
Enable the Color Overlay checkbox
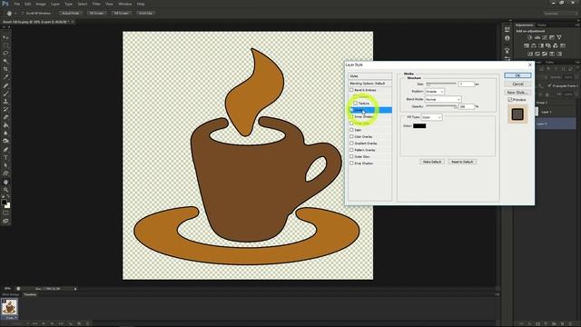[x=351, y=136]
